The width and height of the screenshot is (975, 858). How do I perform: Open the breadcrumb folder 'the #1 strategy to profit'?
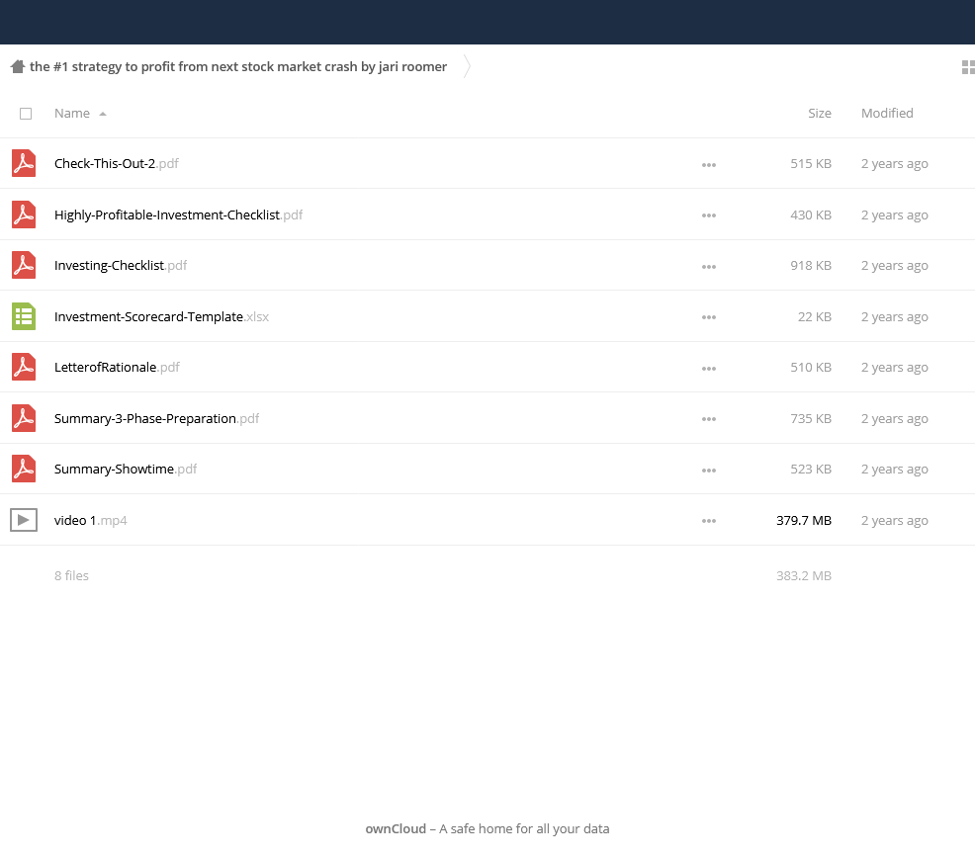click(238, 66)
